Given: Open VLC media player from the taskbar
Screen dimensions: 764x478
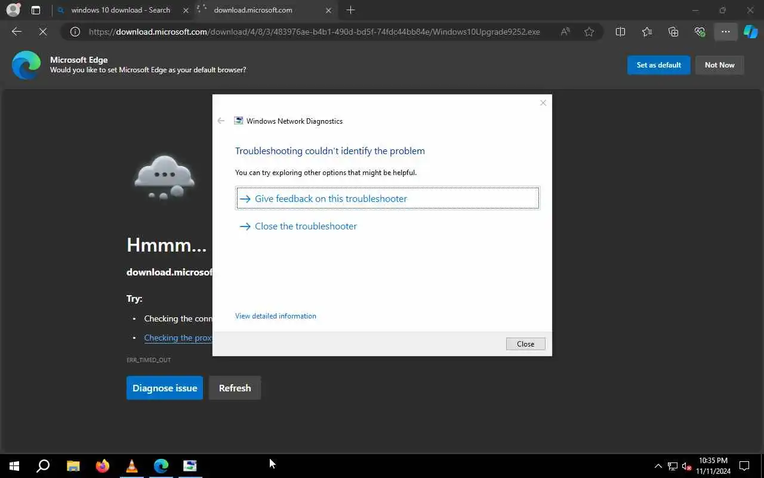Looking at the screenshot, I should point(132,466).
